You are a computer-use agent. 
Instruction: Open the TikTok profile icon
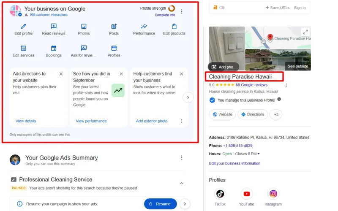pyautogui.click(x=220, y=194)
